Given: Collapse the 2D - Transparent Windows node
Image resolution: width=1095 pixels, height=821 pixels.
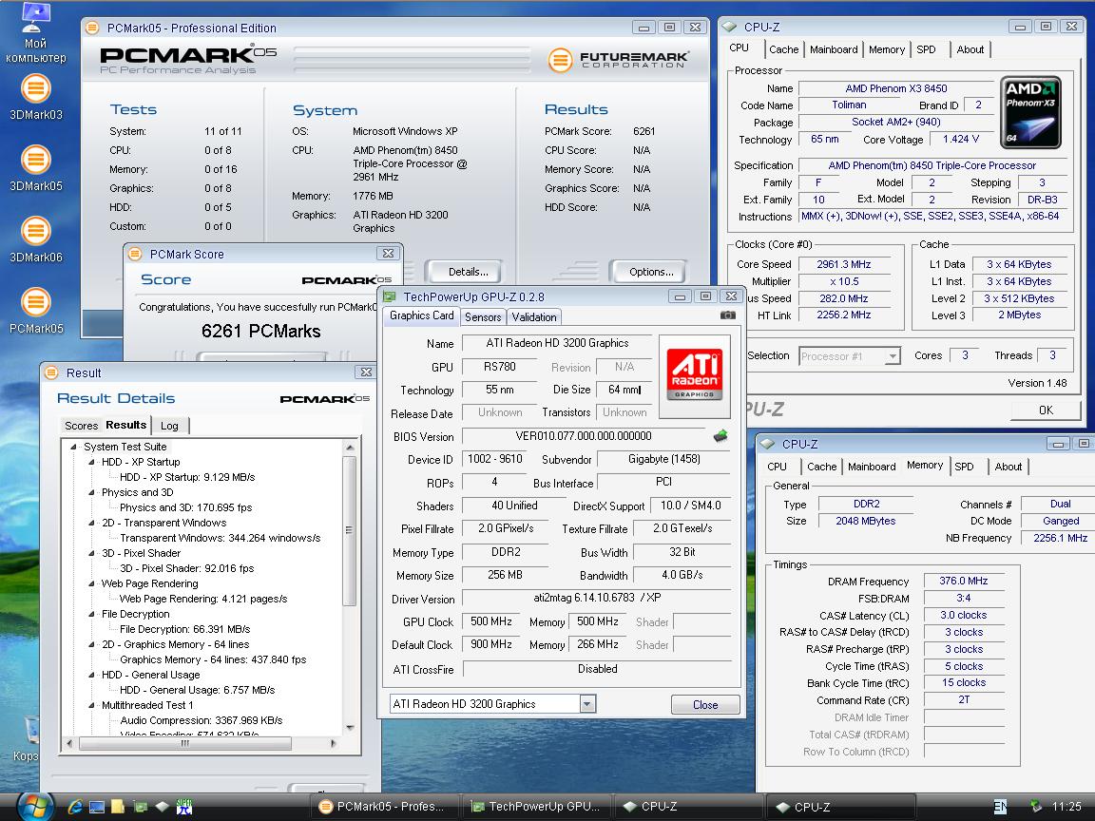Looking at the screenshot, I should point(91,523).
